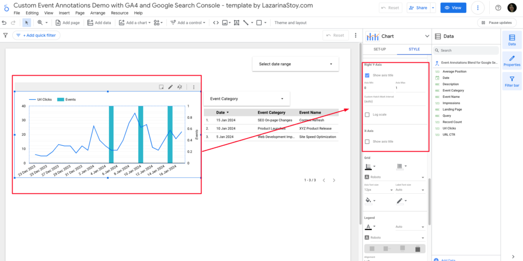
Task: Click the blue View button
Action: pos(453,8)
